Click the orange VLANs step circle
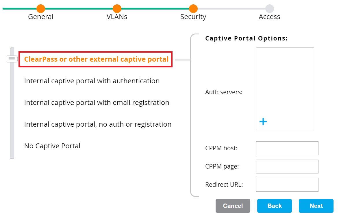The width and height of the screenshot is (339, 218). (117, 9)
